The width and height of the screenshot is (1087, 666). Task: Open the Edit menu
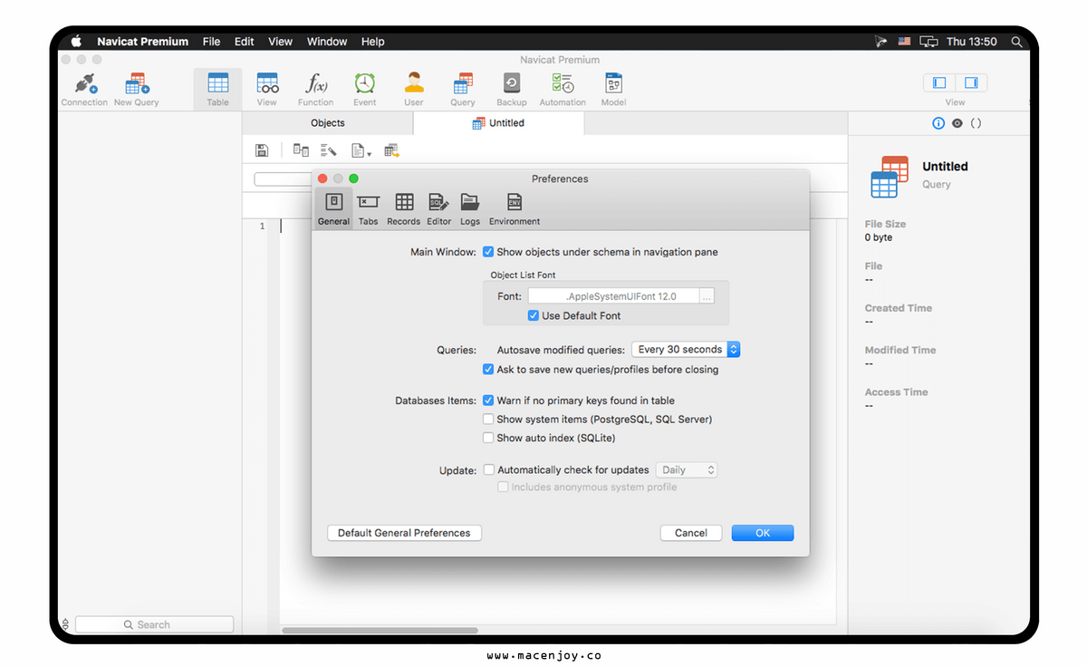[245, 42]
